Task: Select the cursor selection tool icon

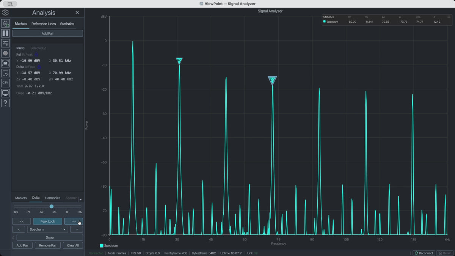Action: click(5, 73)
